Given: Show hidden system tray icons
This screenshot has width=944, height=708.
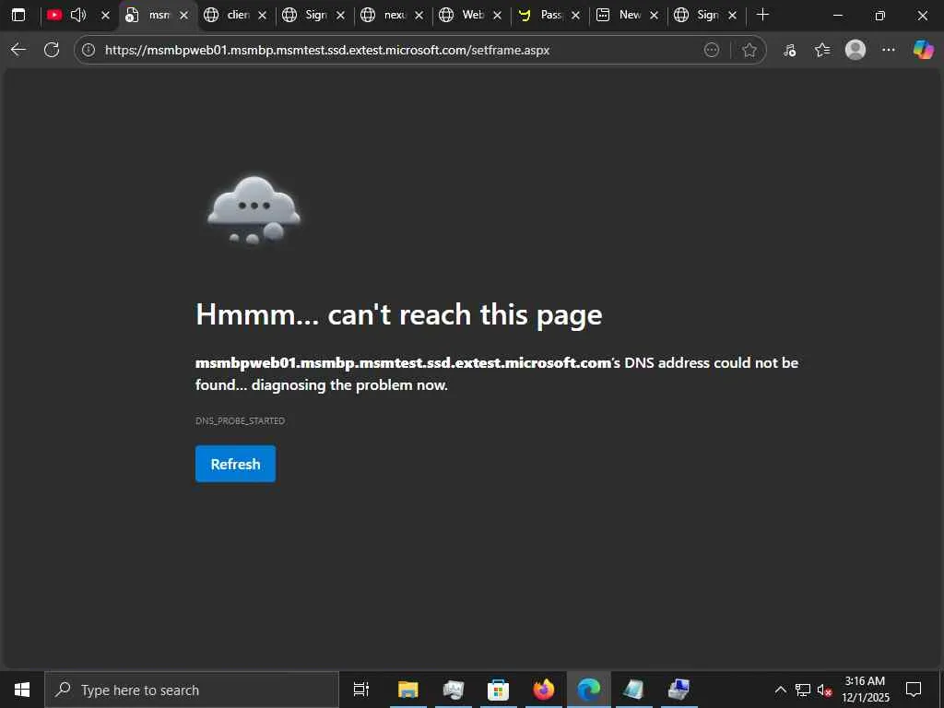Looking at the screenshot, I should pos(780,690).
